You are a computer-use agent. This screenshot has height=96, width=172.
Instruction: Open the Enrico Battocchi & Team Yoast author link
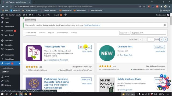[x=57, y=60]
